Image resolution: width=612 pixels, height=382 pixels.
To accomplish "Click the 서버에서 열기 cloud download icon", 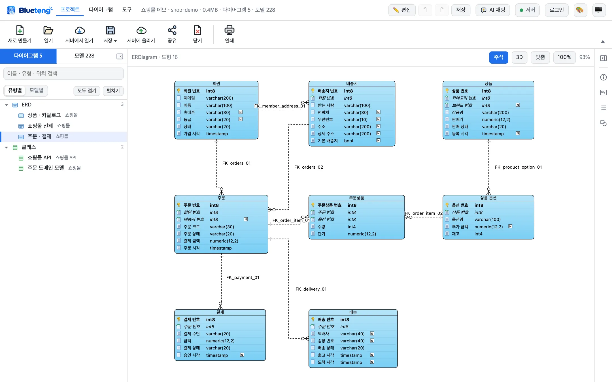I will coord(80,30).
